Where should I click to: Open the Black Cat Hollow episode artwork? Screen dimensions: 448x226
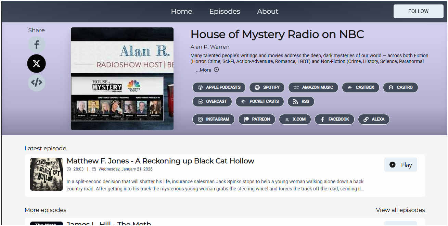pos(47,174)
